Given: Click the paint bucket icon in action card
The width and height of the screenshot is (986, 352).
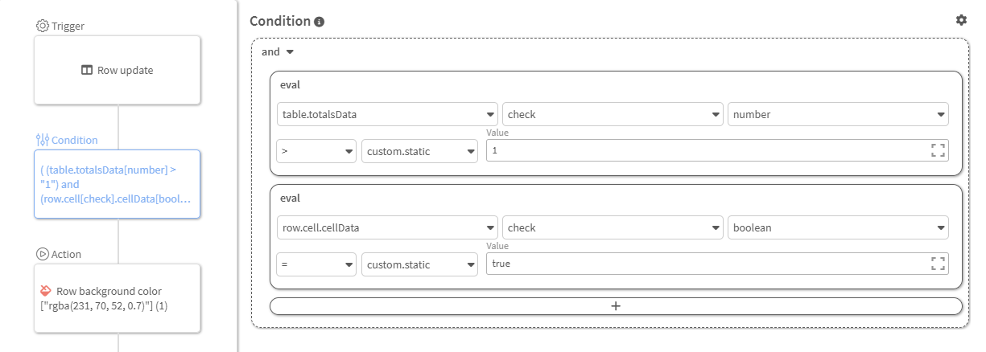Looking at the screenshot, I should [x=46, y=291].
